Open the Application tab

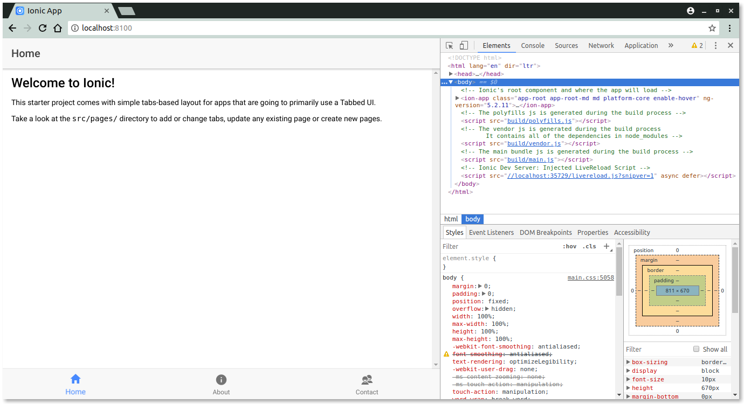(641, 46)
